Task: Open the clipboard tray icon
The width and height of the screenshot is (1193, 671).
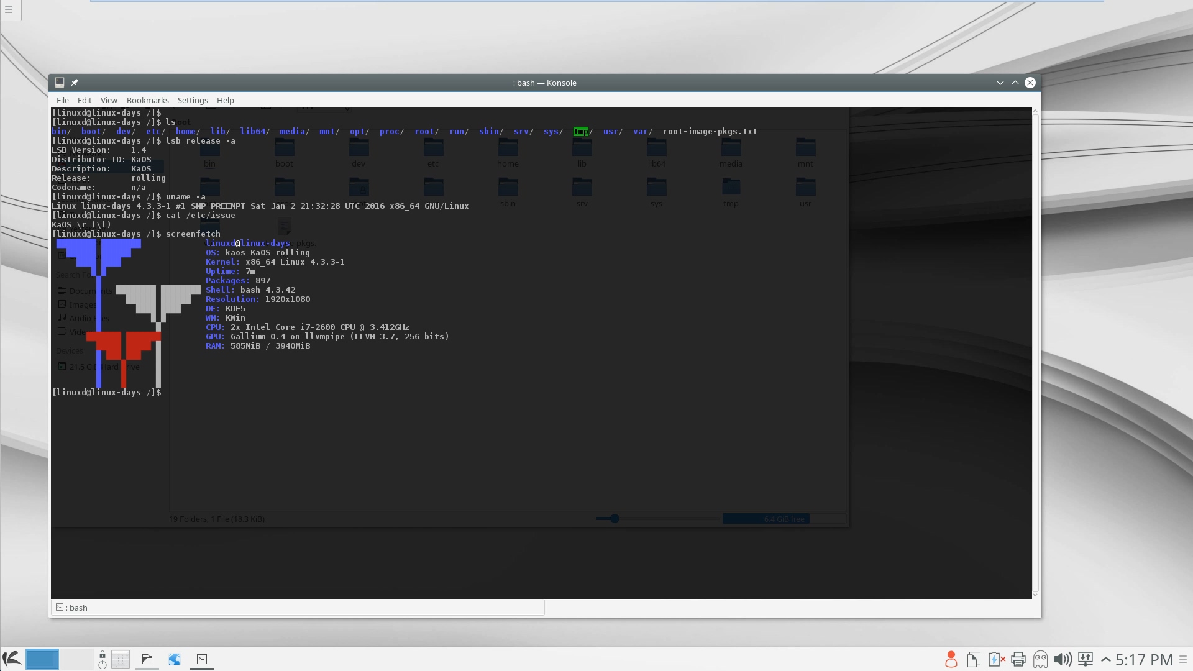Action: (973, 659)
